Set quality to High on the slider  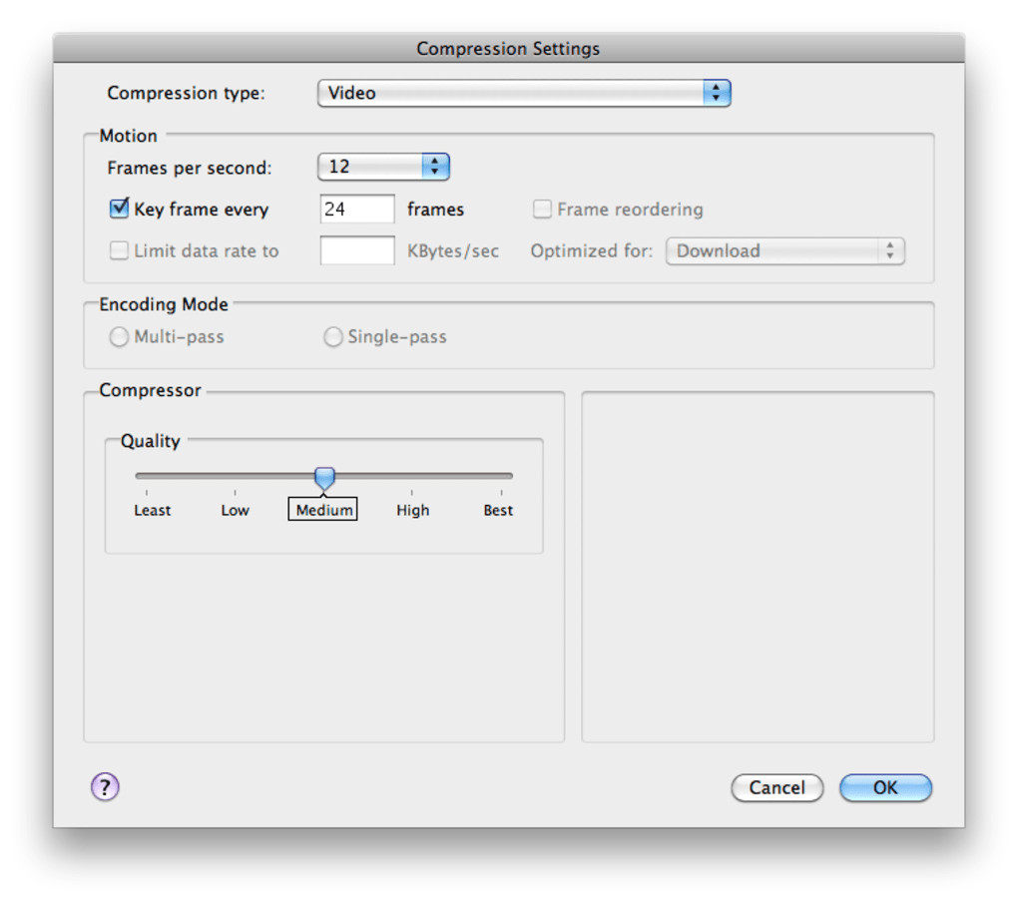(x=411, y=476)
